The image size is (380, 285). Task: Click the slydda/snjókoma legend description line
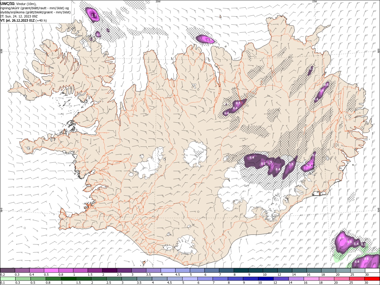pyautogui.click(x=35, y=12)
